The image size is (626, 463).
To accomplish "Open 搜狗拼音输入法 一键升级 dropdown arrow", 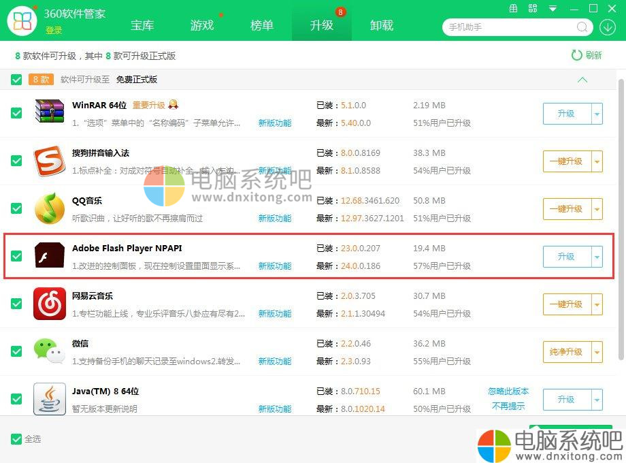I will click(x=597, y=161).
